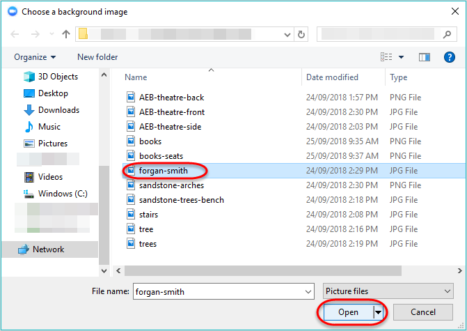
Task: Select Windows (C:) drive
Action: [x=56, y=194]
